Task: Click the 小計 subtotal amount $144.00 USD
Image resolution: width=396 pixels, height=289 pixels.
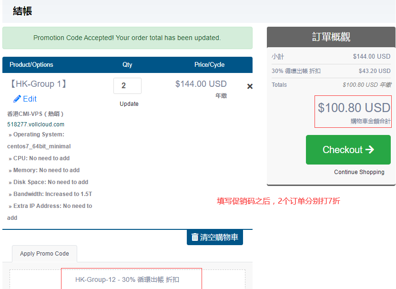Action: tap(372, 57)
